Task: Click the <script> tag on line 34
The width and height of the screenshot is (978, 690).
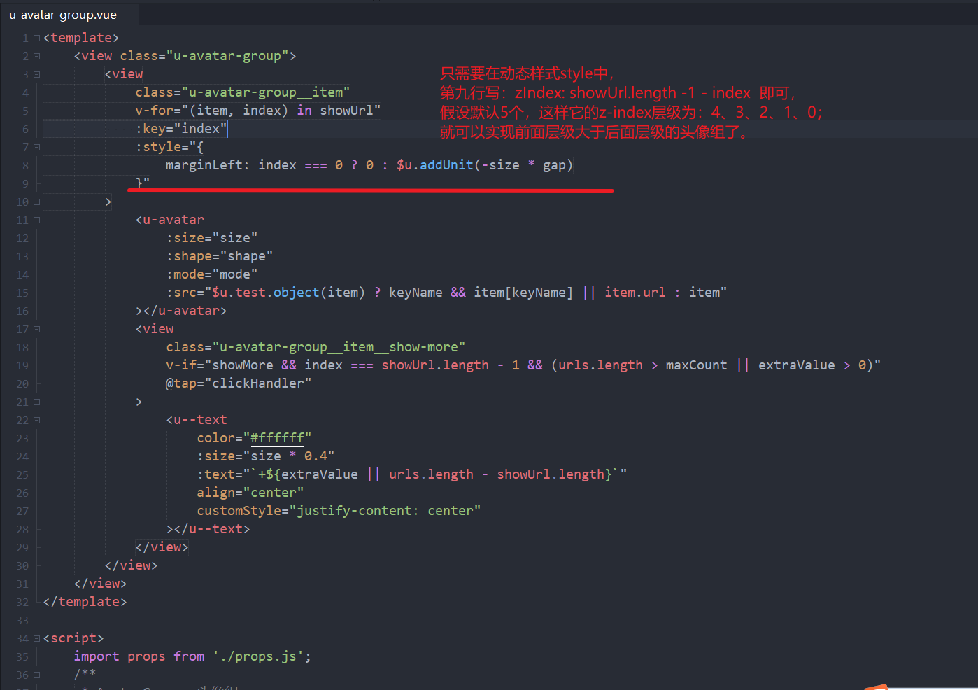Action: 73,638
